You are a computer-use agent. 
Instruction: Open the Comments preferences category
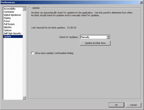pyautogui.click(x=9, y=12)
